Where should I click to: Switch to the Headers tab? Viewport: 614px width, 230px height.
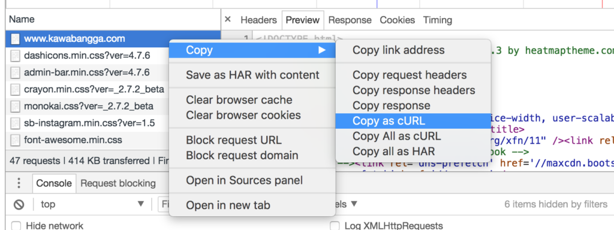click(x=258, y=20)
